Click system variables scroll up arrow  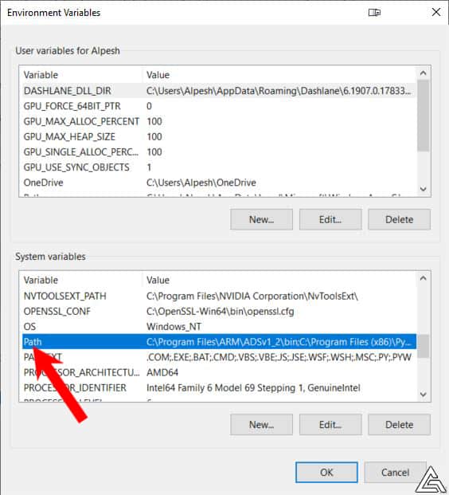pyautogui.click(x=424, y=278)
